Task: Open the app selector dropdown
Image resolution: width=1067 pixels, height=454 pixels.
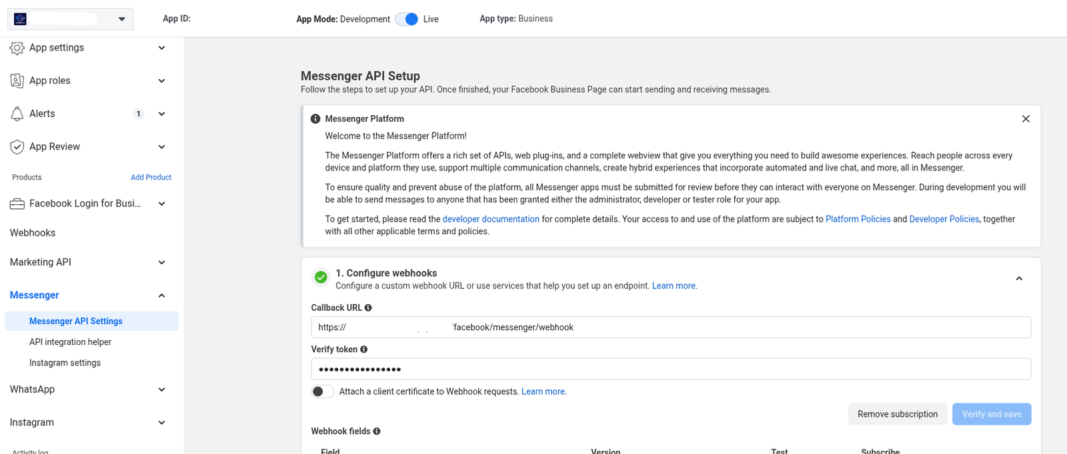Action: point(70,19)
